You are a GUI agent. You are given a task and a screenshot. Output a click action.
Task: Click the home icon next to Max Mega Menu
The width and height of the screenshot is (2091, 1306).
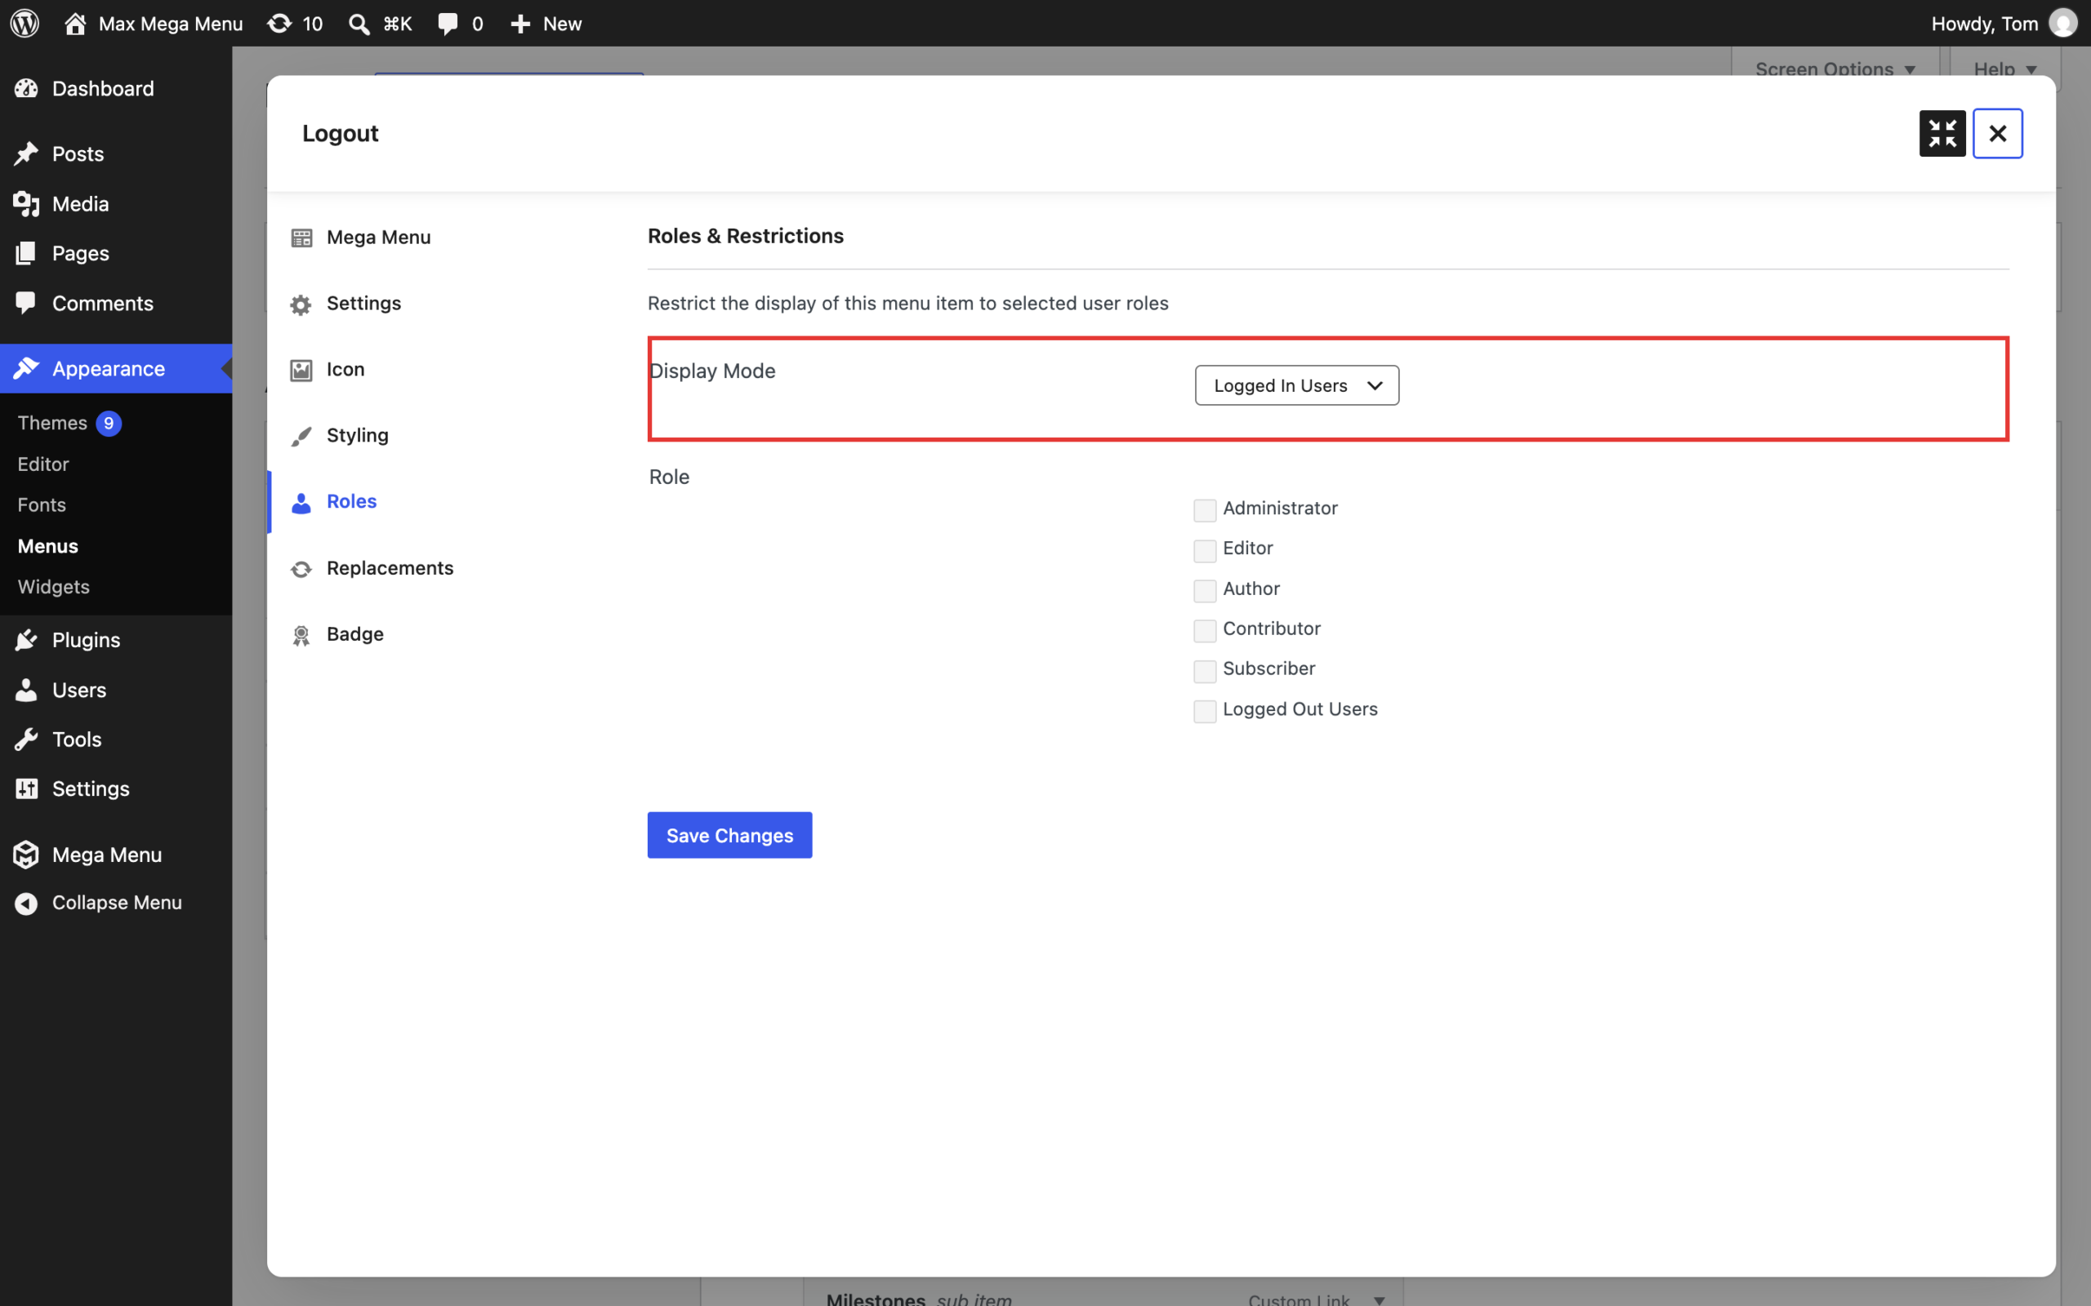click(x=75, y=24)
